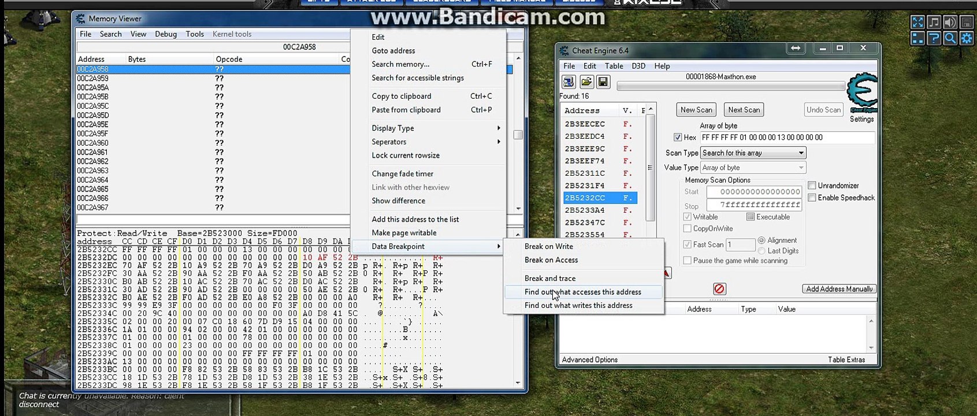Toggle the Executable checkbox

click(x=751, y=217)
